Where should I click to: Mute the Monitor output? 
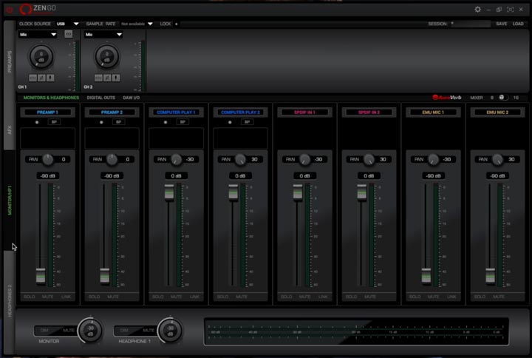coord(69,330)
